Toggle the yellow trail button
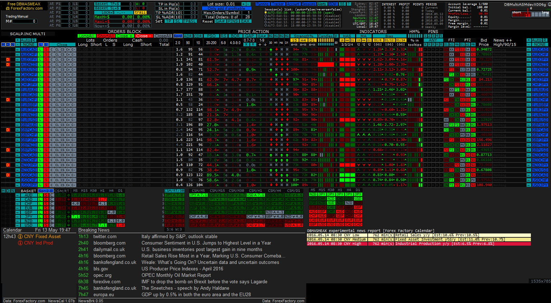 (x=140, y=13)
